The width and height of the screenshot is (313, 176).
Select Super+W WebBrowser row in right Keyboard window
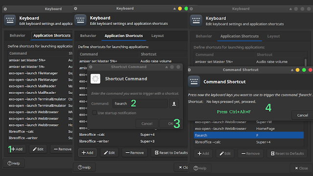pyautogui.click(x=249, y=122)
